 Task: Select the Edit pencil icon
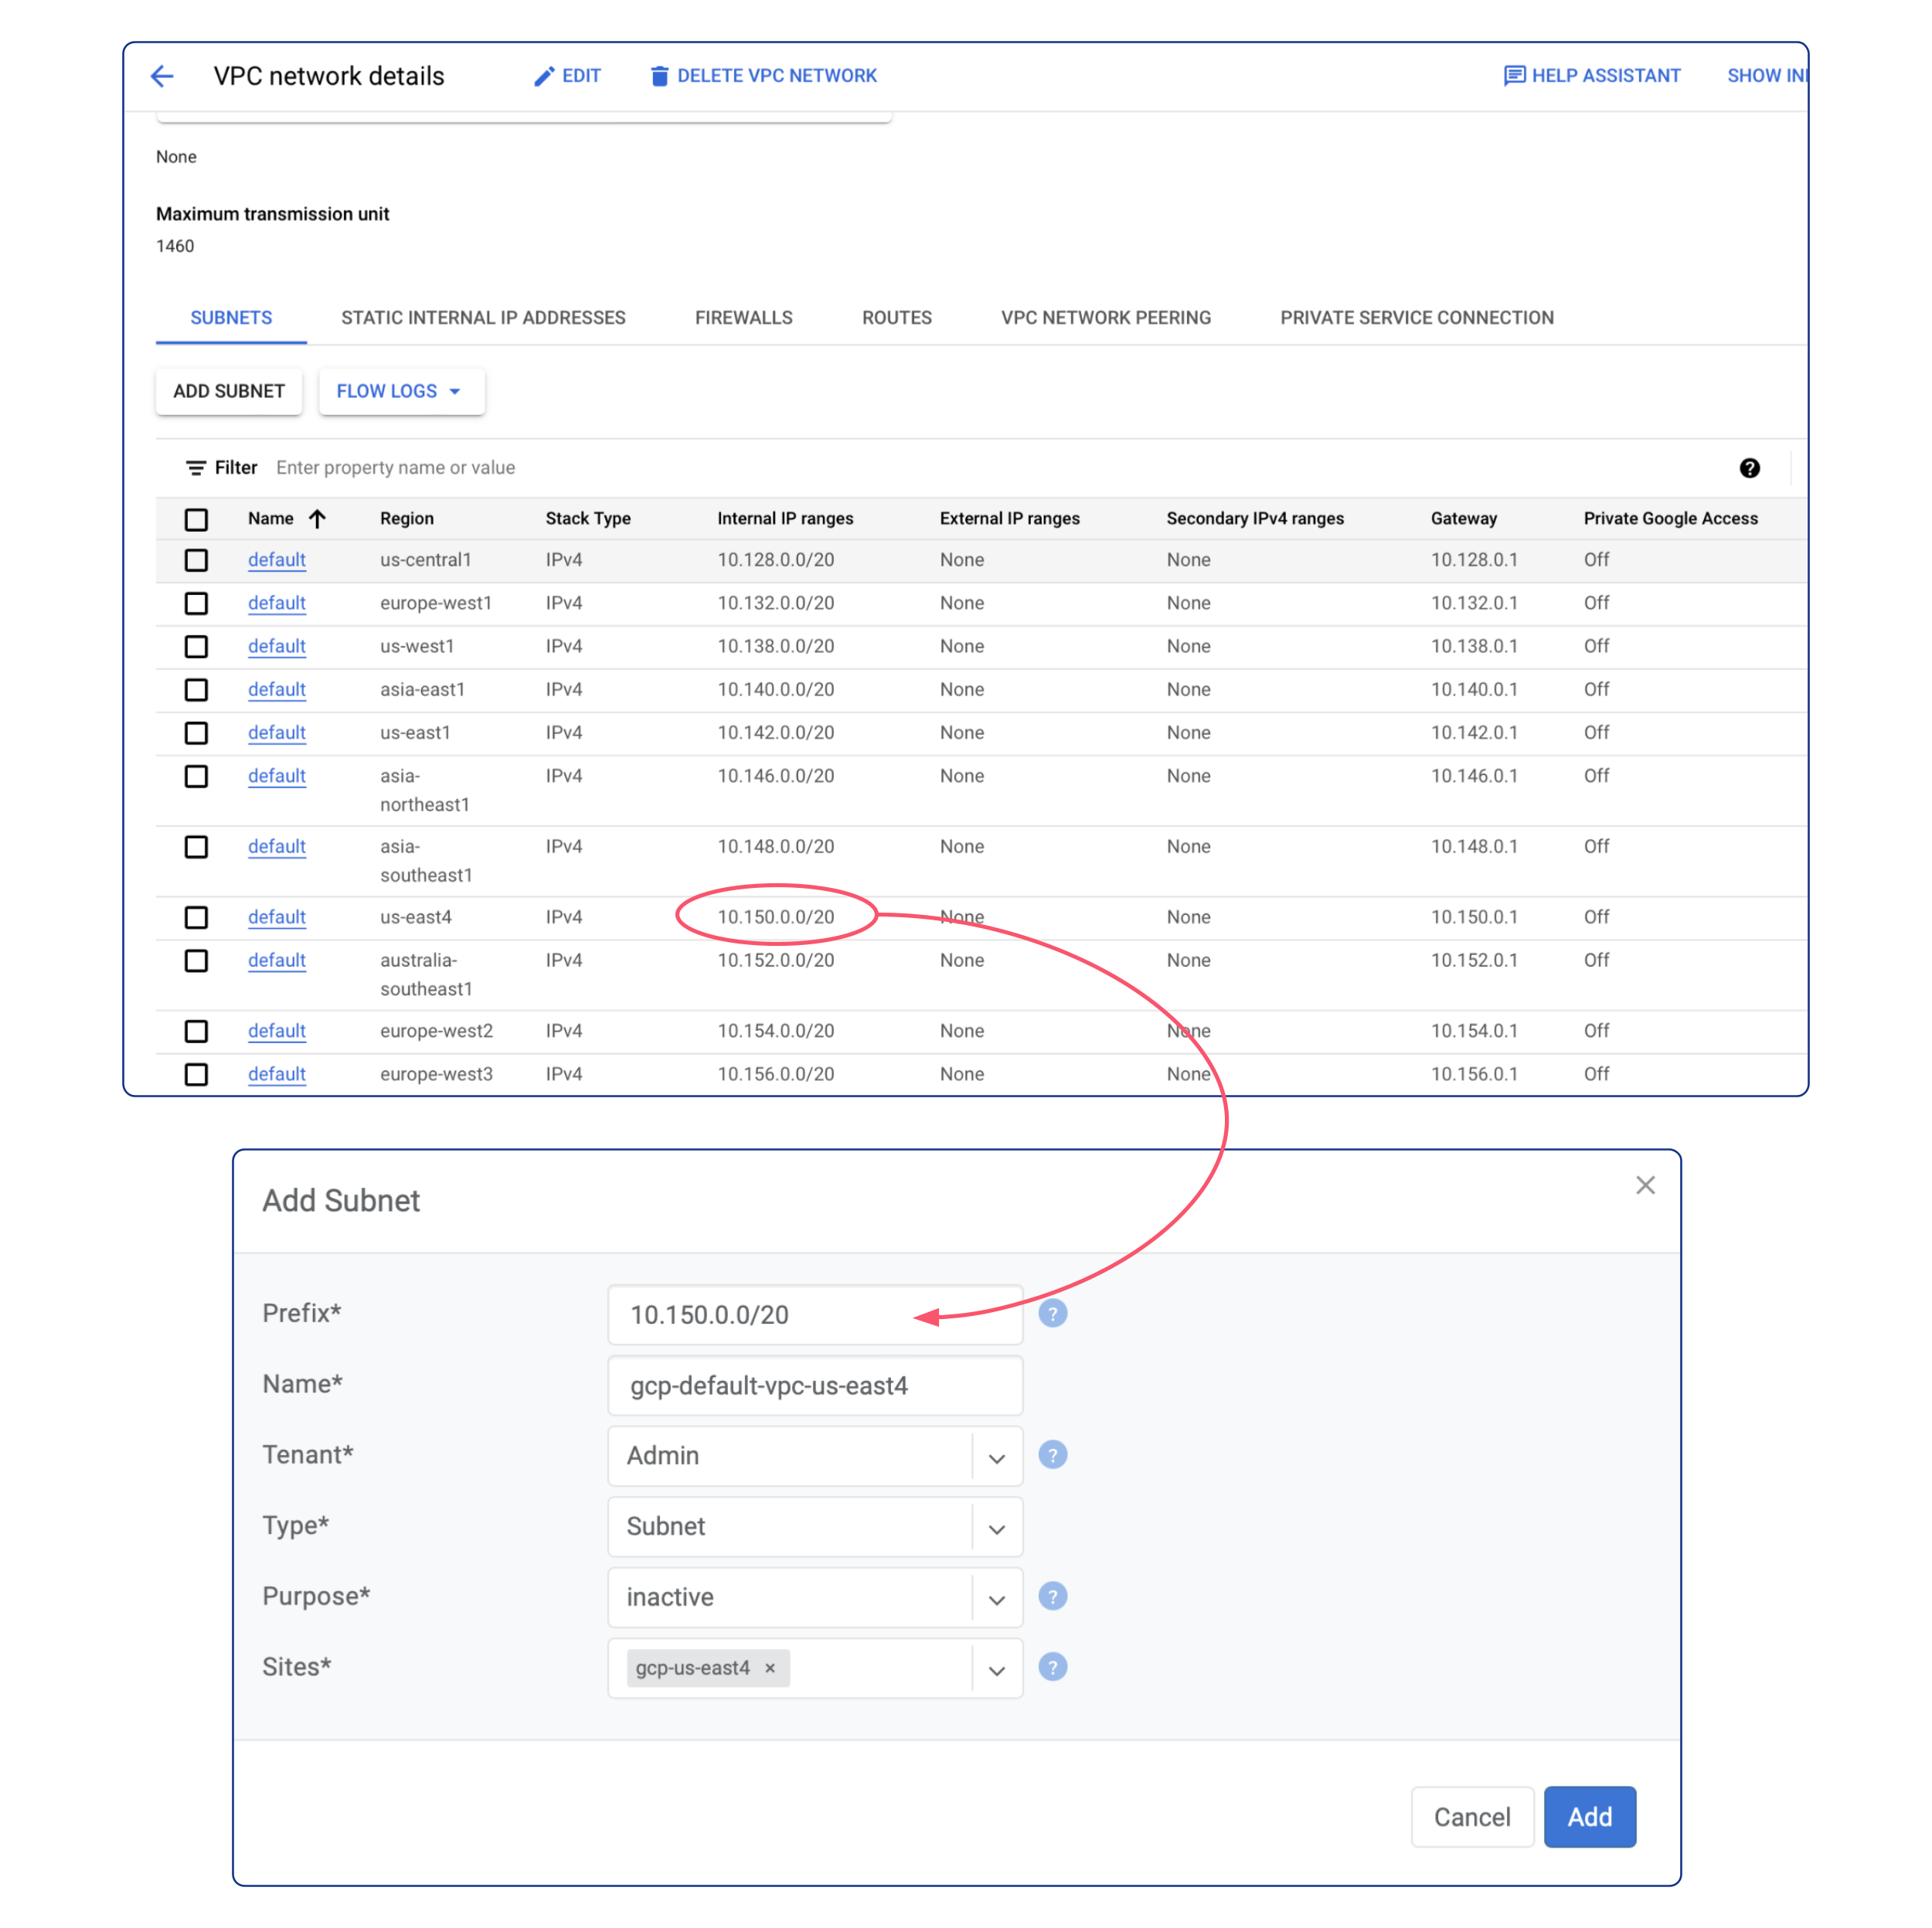[x=543, y=75]
